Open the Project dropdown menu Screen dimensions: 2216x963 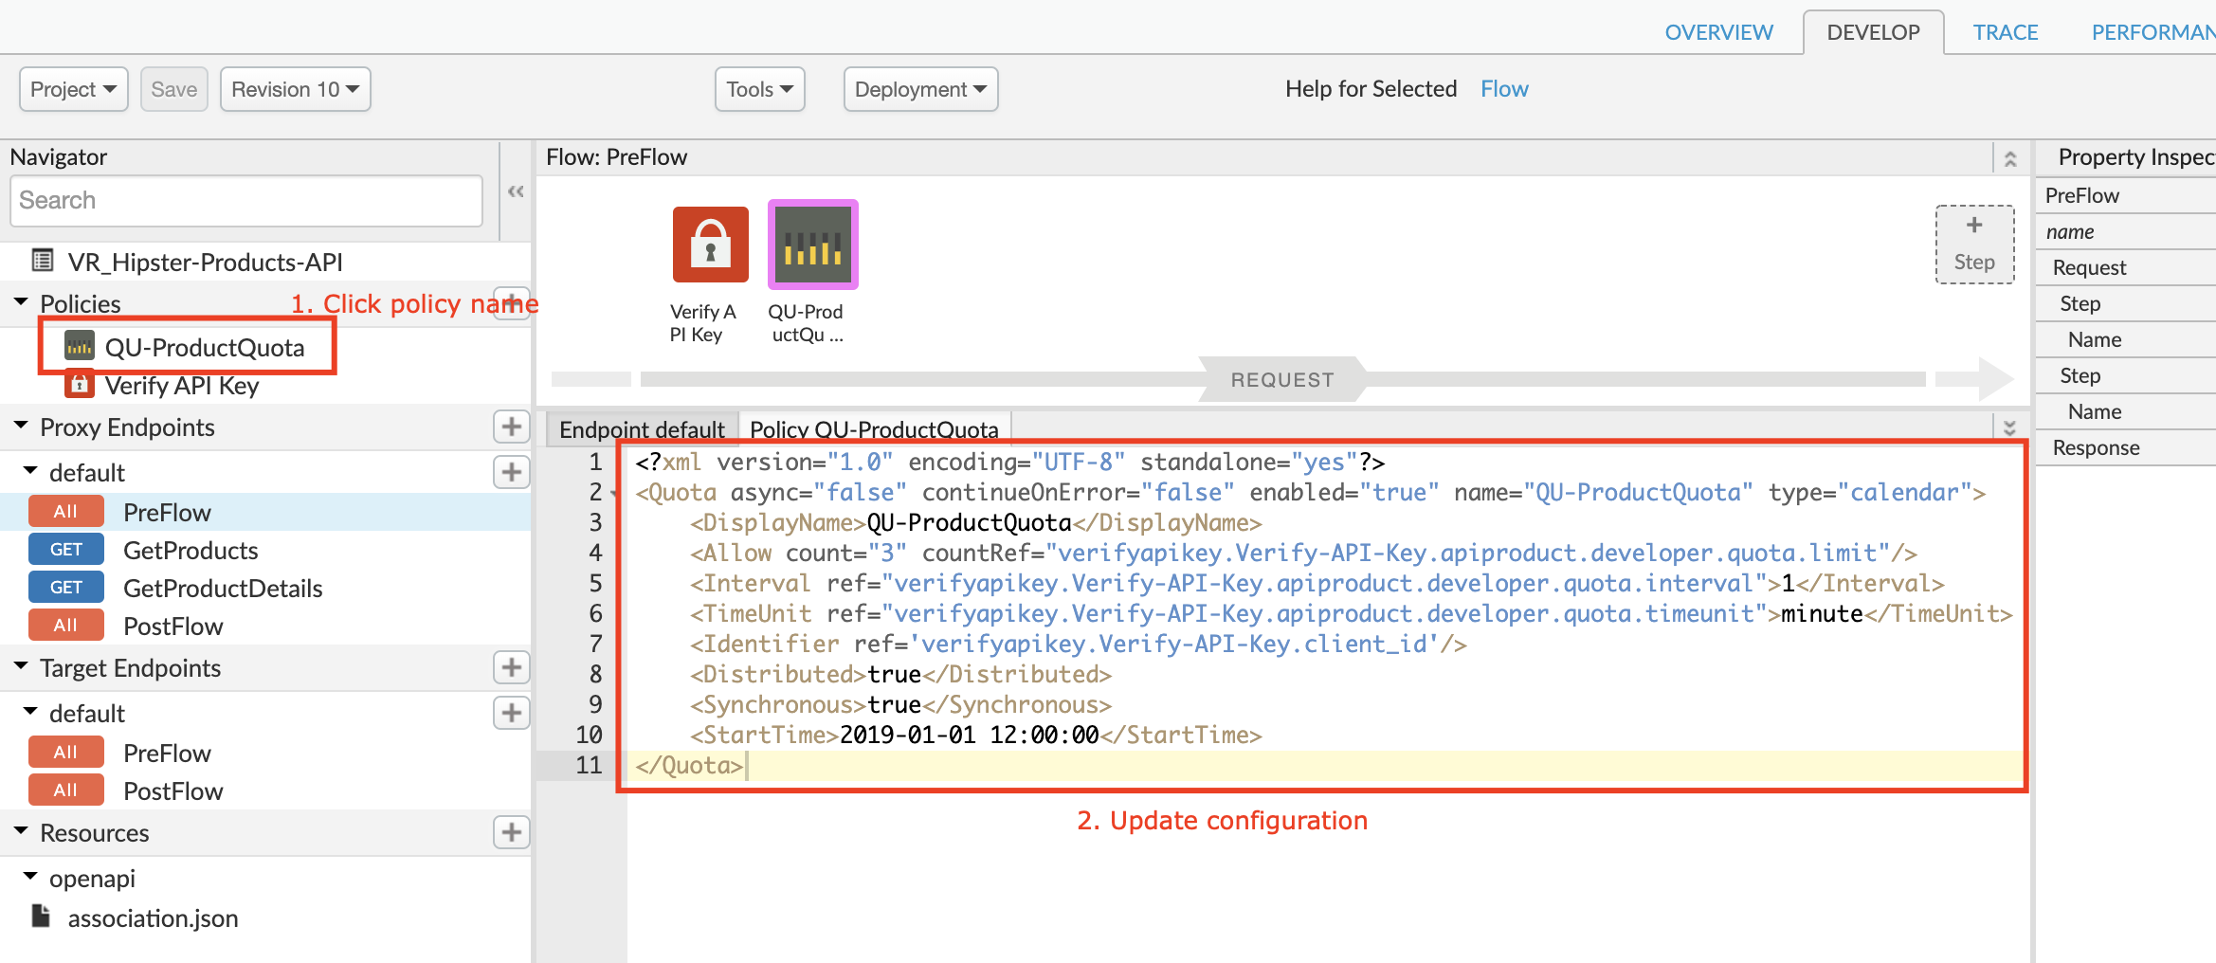73,89
